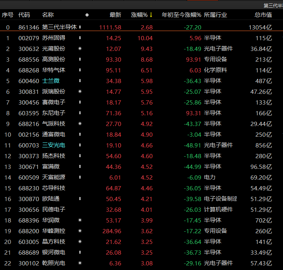Click the marker icon beside 华特气体
Image resolution: width=283 pixels, height=270 pixels.
point(80,70)
